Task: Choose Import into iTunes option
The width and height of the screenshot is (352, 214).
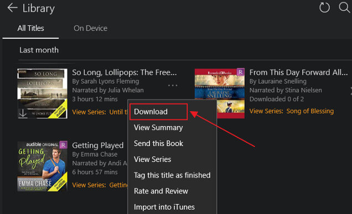Action: pos(164,207)
